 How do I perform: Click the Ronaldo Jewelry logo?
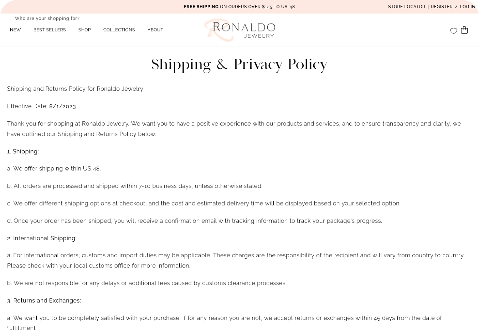point(239,30)
